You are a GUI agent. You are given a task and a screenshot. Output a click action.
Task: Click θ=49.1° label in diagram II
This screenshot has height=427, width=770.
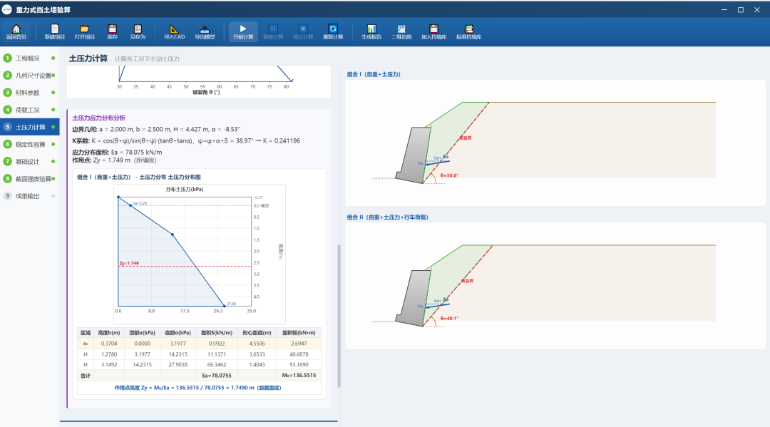(449, 318)
